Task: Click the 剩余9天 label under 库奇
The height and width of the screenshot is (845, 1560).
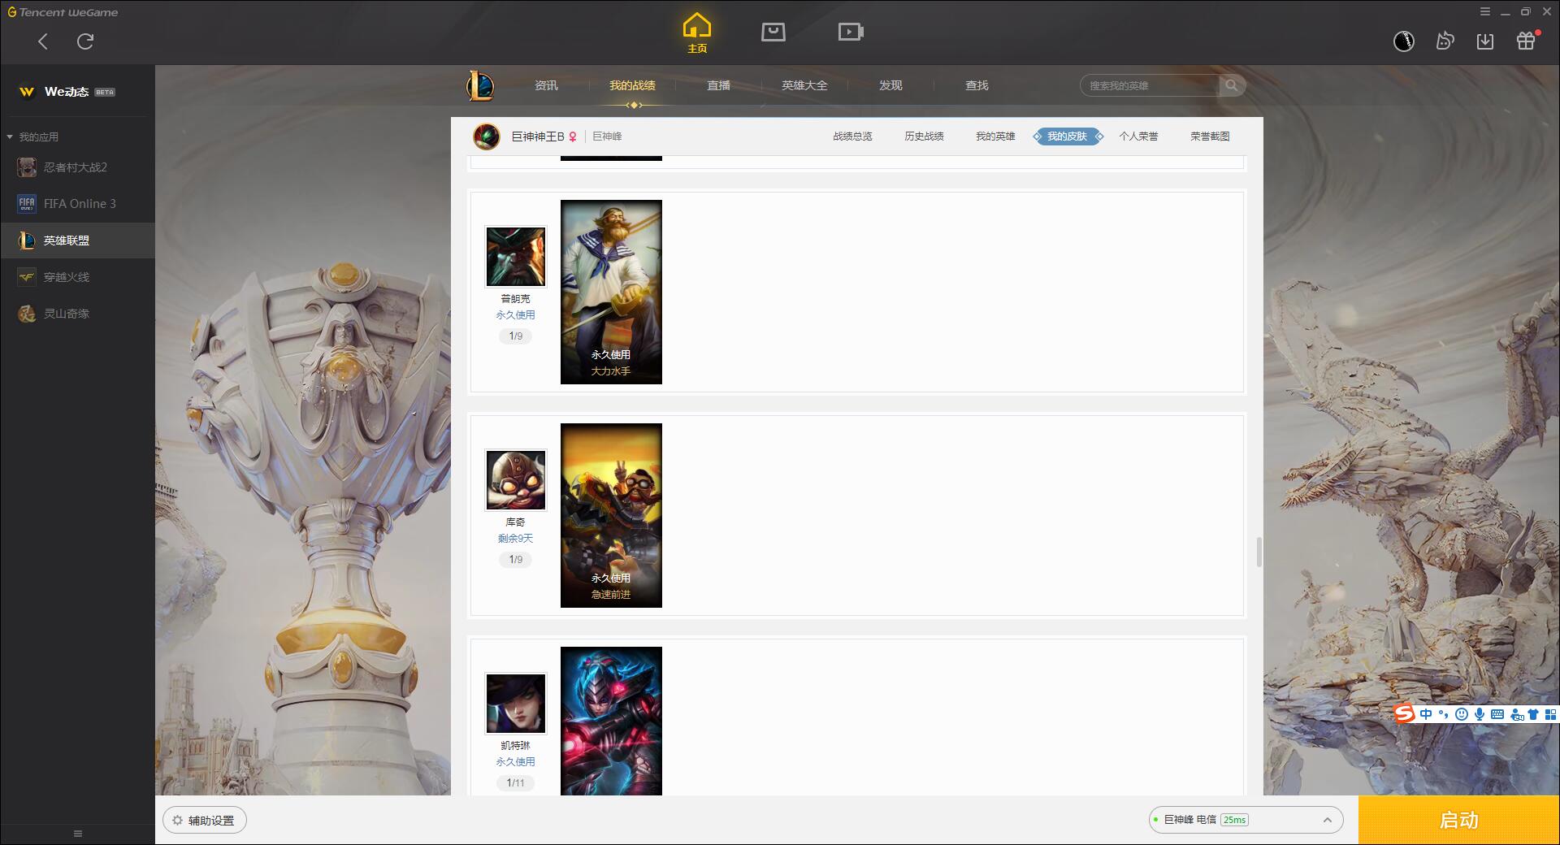Action: (x=516, y=539)
